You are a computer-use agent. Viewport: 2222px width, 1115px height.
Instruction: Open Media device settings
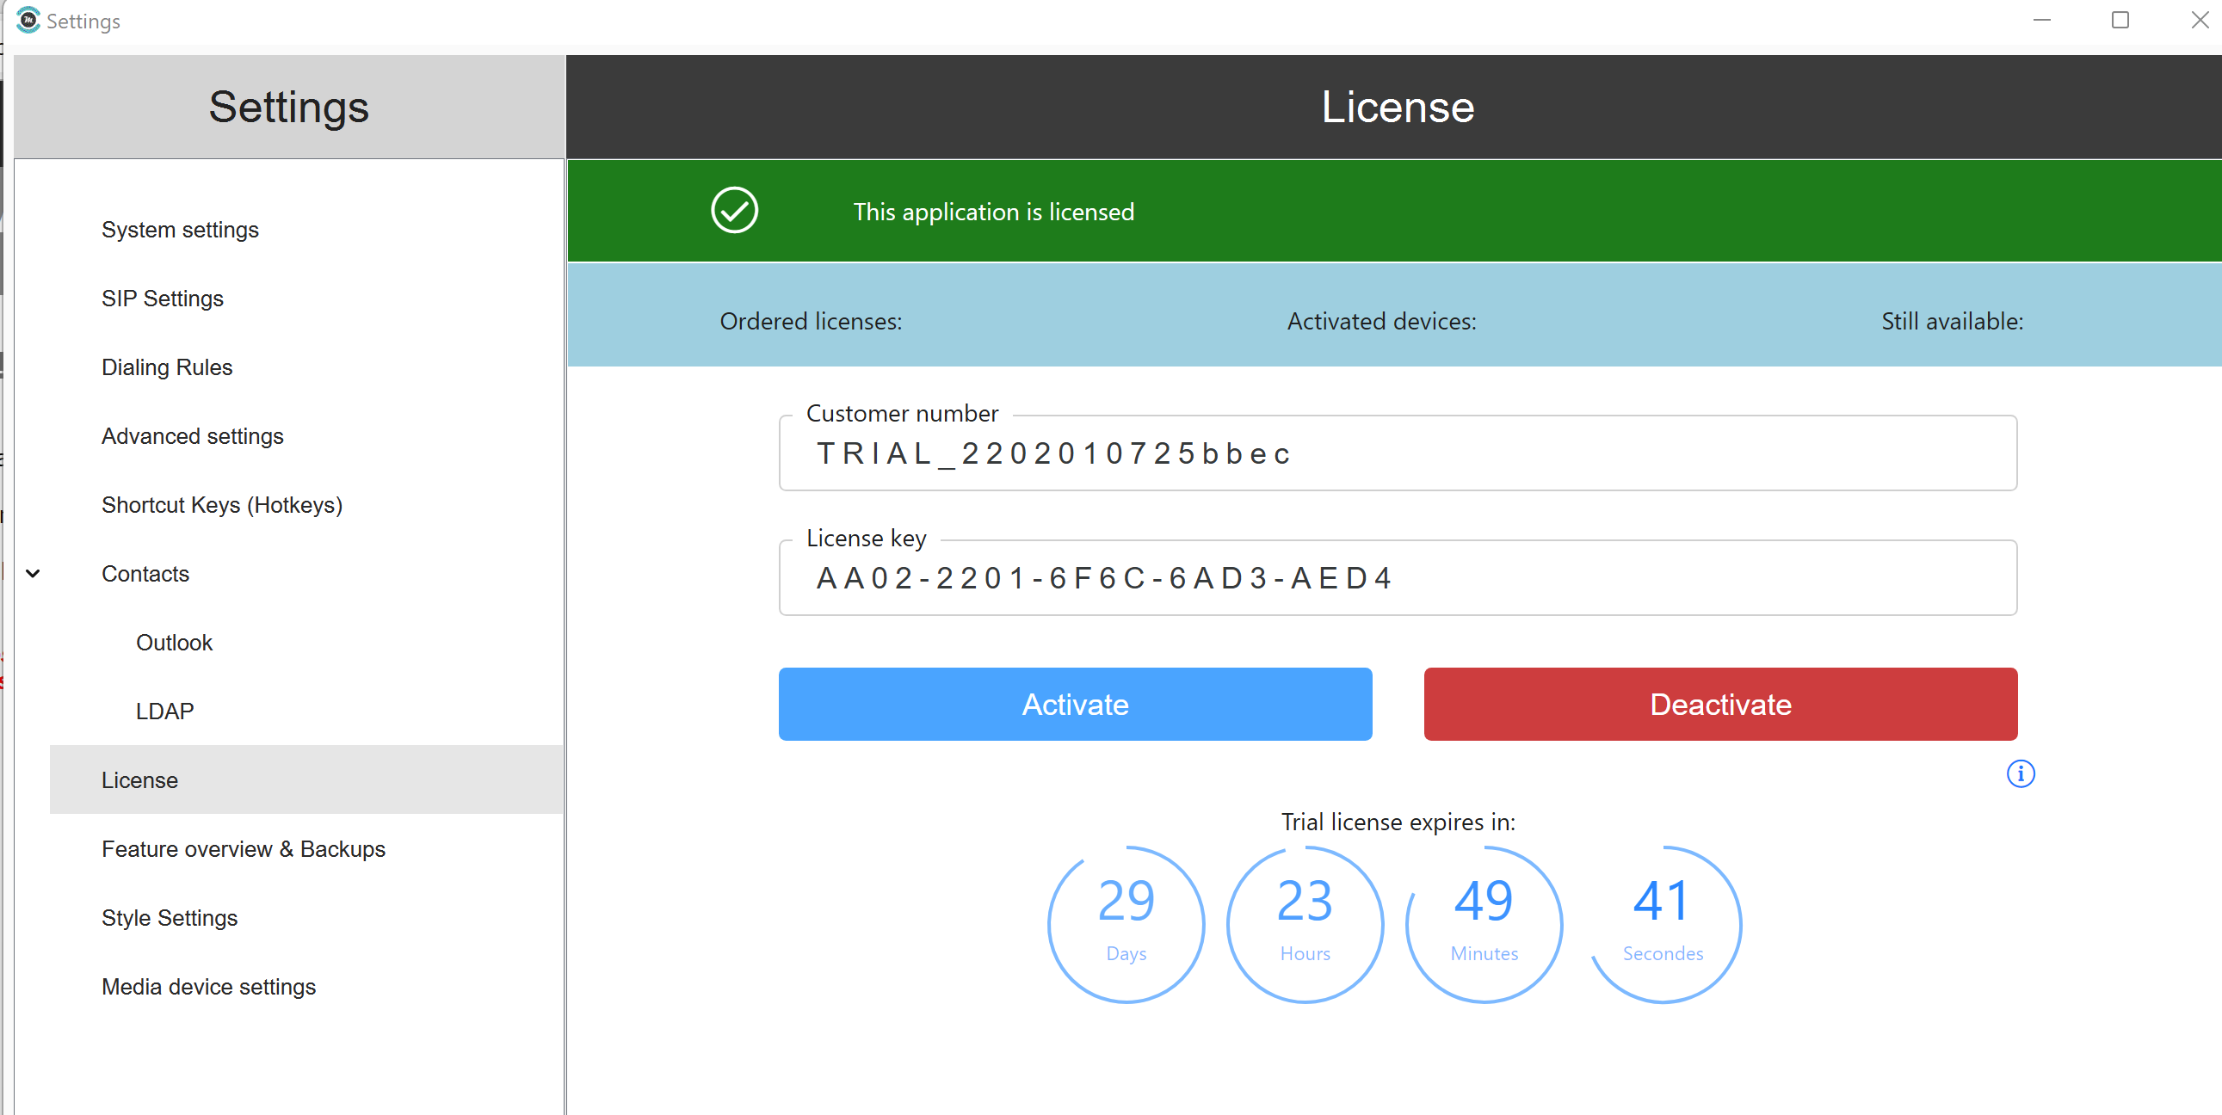(208, 987)
